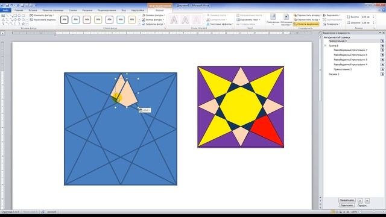This screenshot has width=386, height=217.
Task: Toggle the Область выделения pane button
Action: click(306, 24)
